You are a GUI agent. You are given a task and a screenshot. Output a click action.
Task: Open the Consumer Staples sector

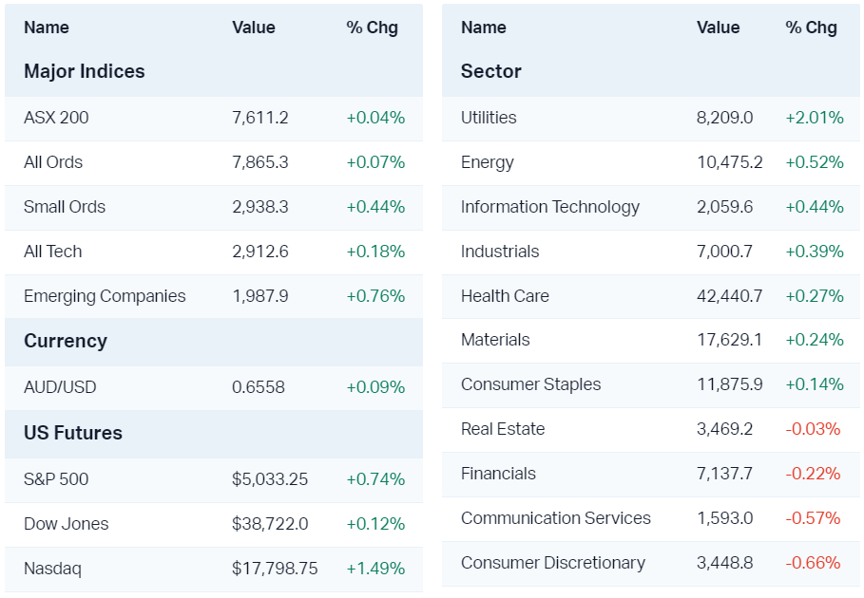point(530,384)
